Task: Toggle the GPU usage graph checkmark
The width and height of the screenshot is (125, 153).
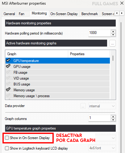Action: click(8, 66)
